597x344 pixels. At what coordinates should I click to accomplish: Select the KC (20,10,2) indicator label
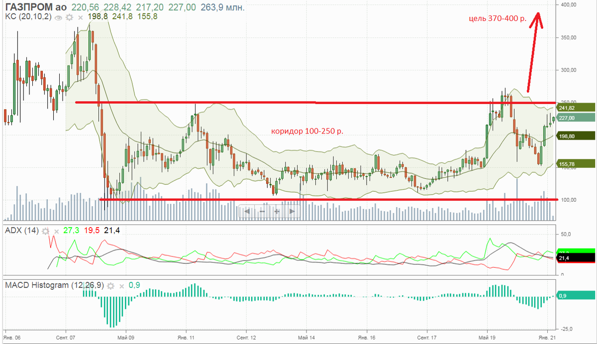[x=29, y=17]
